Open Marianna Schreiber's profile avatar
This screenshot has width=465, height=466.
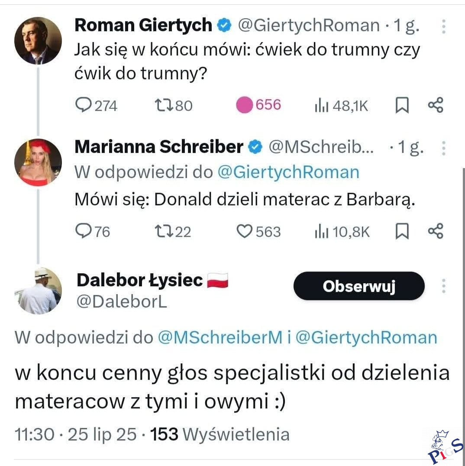click(38, 162)
